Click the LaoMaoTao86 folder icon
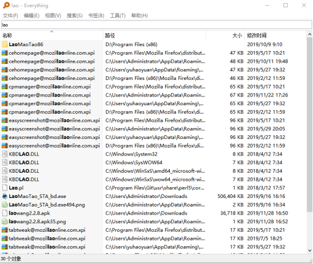This screenshot has height=264, width=313. click(x=5, y=45)
